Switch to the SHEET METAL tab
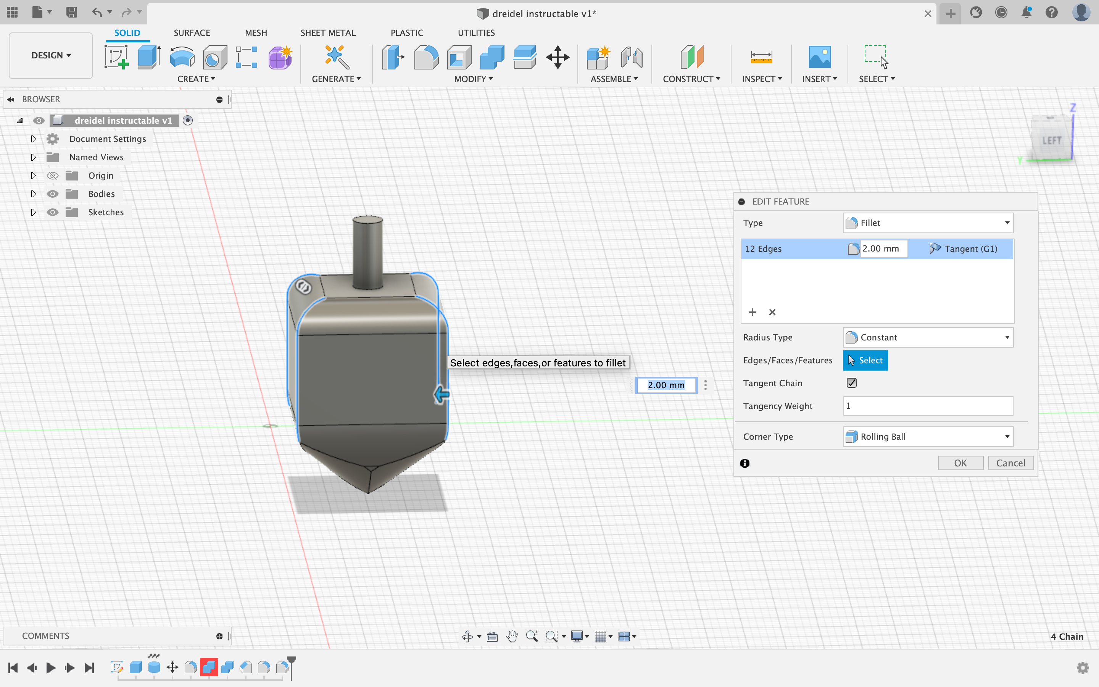The height and width of the screenshot is (687, 1099). coord(327,32)
